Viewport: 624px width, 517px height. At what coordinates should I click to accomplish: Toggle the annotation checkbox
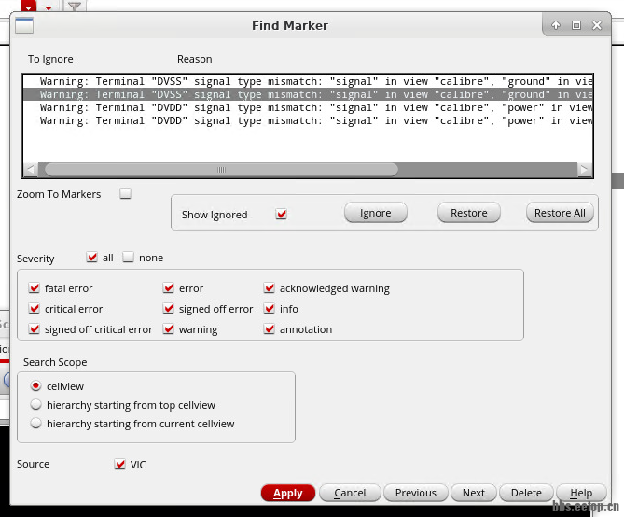[x=270, y=329]
